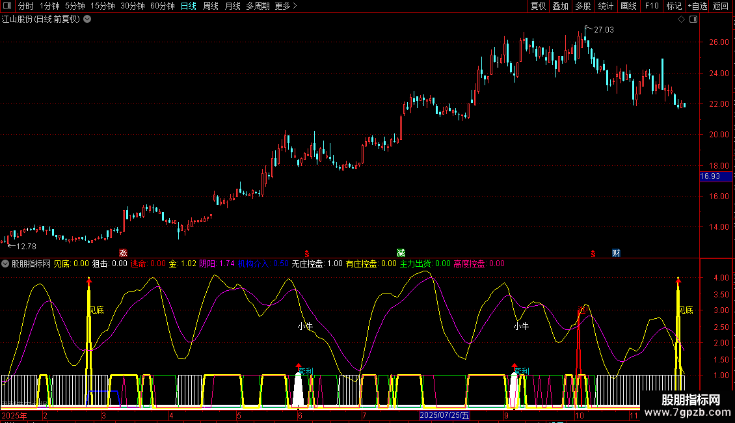The image size is (735, 423).
Task: Click the 画线 drawing button
Action: [628, 6]
